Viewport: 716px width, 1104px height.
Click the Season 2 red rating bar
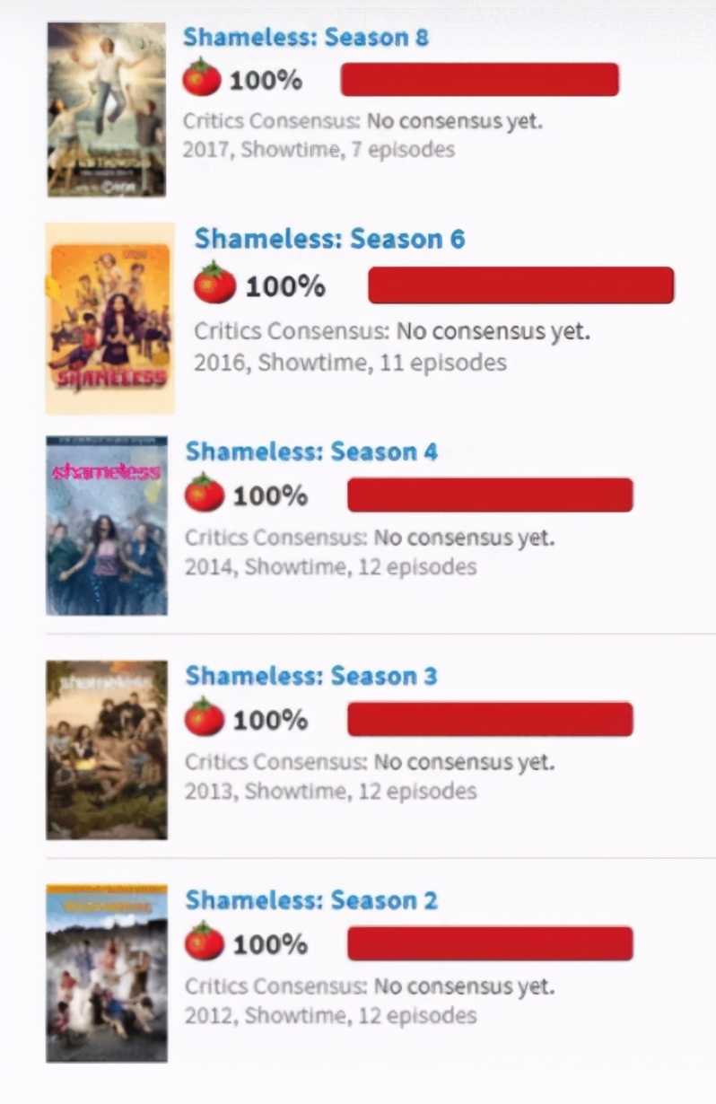490,943
